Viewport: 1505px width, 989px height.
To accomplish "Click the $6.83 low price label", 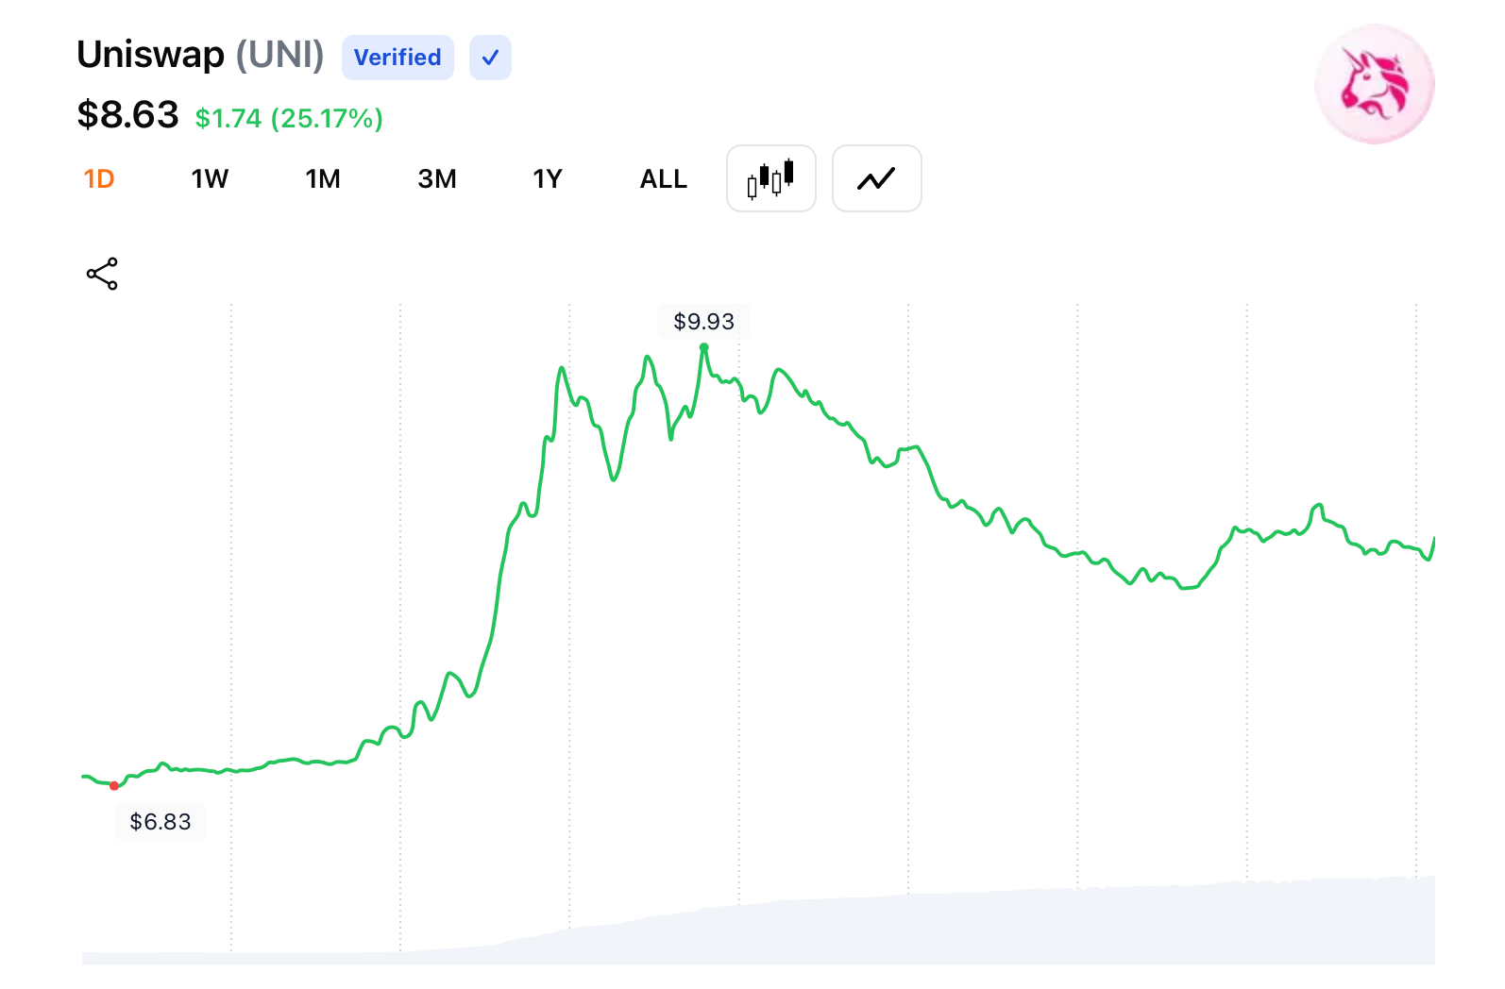I will click(161, 822).
